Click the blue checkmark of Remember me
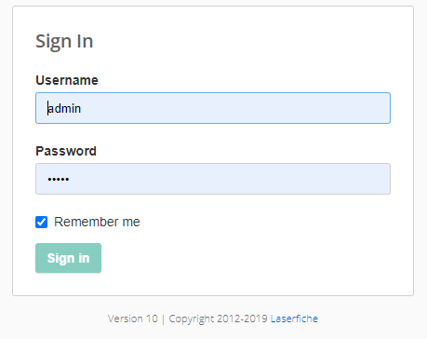 point(41,222)
